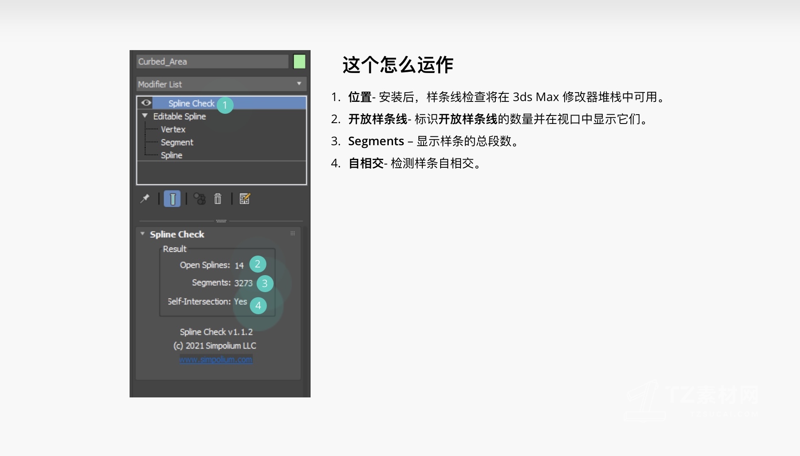Select the Vertex sub-object level
Image resolution: width=800 pixels, height=456 pixels.
click(173, 129)
